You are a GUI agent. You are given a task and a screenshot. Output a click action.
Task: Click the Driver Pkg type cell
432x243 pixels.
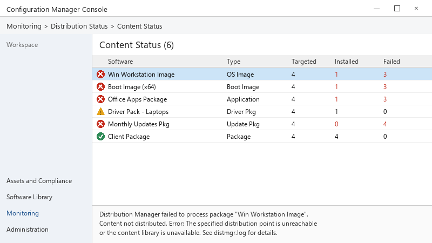pyautogui.click(x=241, y=112)
